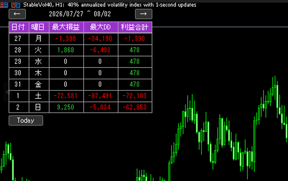Select date cell 31
Image resolution: width=288 pixels, height=181 pixels.
[x=19, y=84]
